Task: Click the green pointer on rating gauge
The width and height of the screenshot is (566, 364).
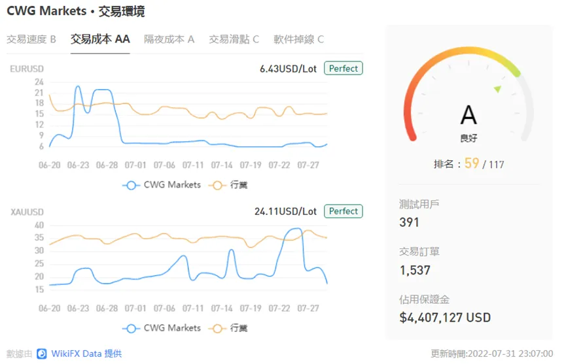Action: click(498, 89)
